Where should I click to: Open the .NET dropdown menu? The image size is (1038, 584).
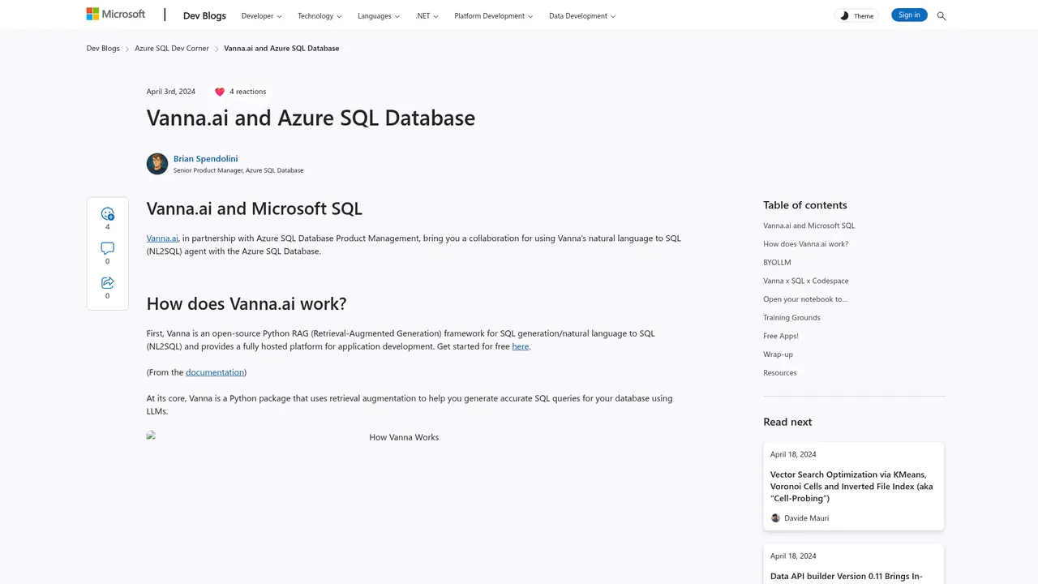click(x=427, y=15)
